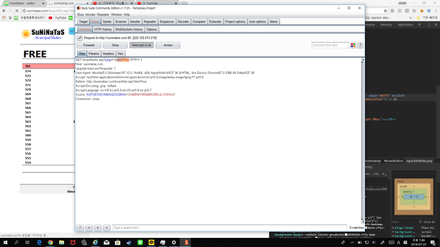Click the search help question mark button

(x=80, y=227)
